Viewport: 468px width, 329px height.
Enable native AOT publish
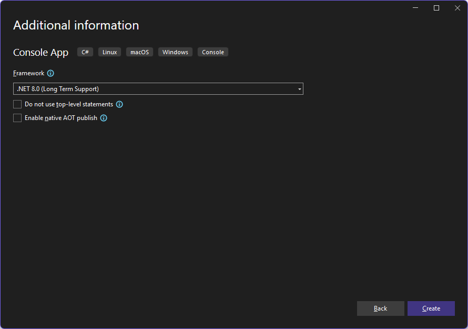click(17, 118)
